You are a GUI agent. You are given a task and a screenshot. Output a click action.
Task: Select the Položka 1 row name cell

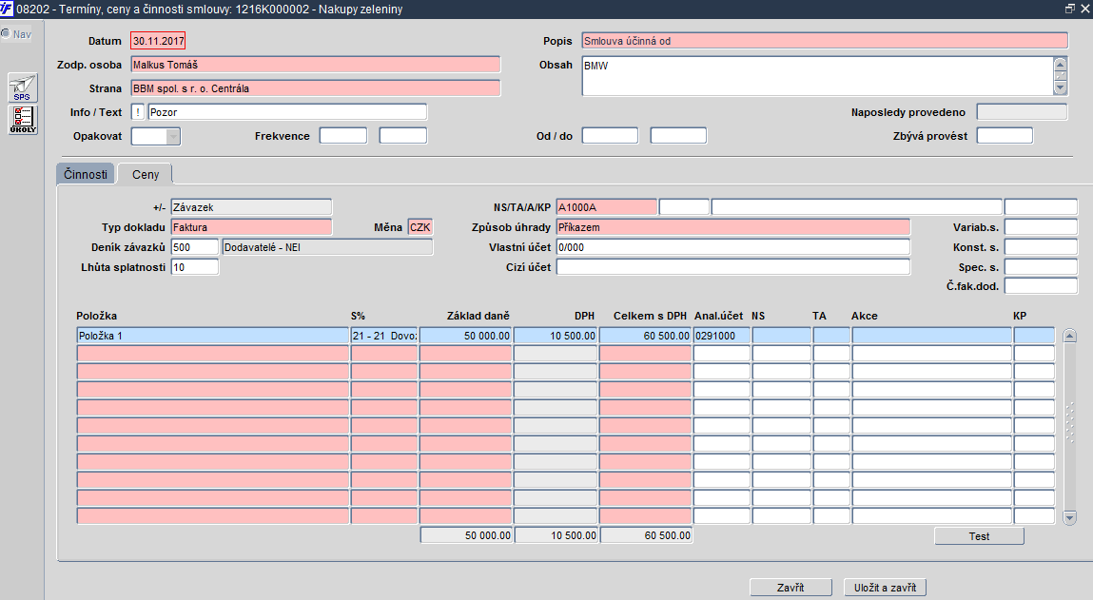(212, 336)
